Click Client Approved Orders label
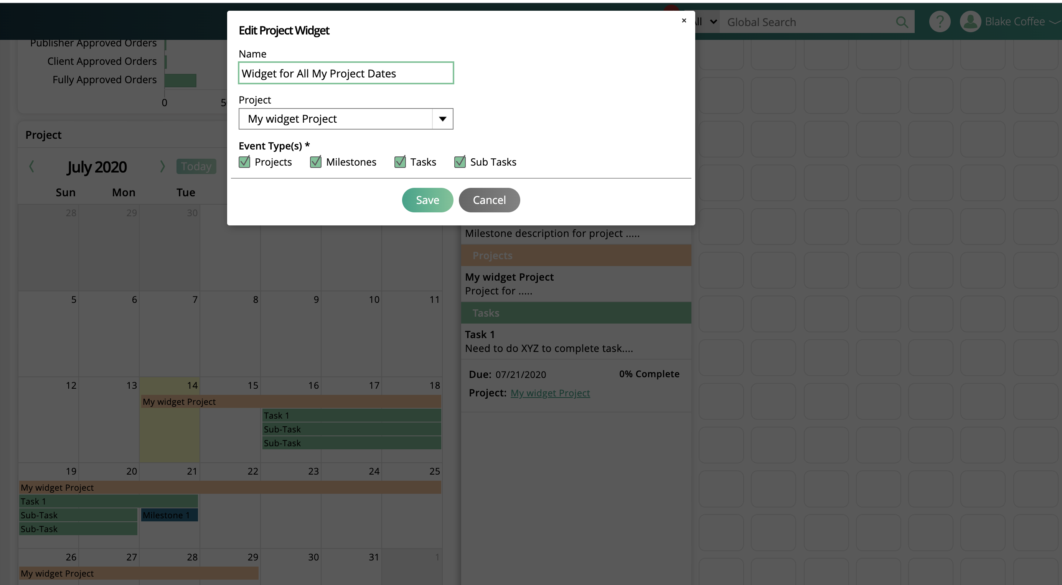 [x=102, y=61]
